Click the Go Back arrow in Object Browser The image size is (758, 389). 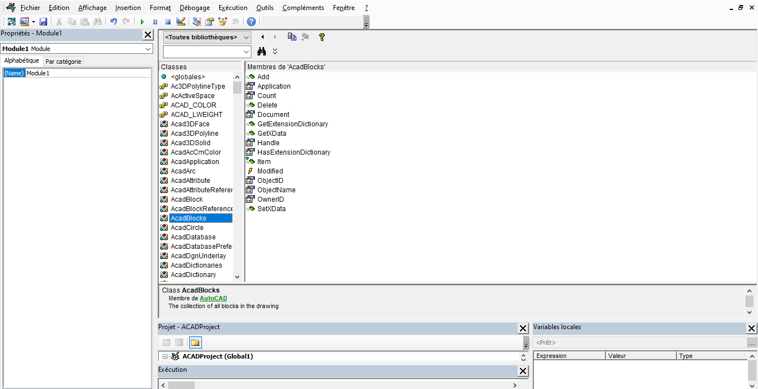tap(262, 37)
